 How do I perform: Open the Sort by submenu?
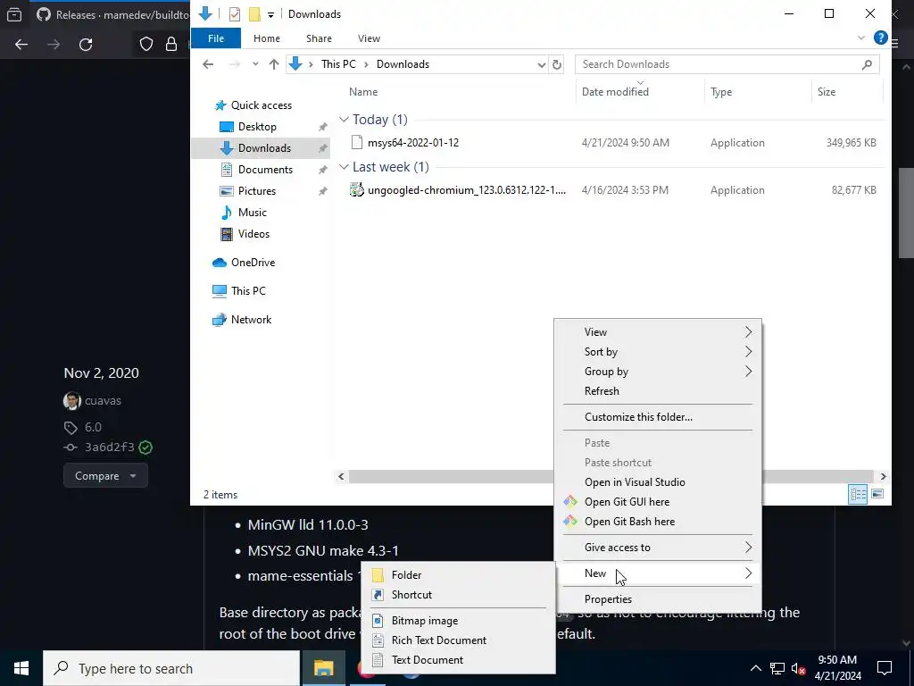point(658,352)
